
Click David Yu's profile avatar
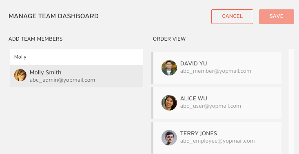(x=169, y=68)
